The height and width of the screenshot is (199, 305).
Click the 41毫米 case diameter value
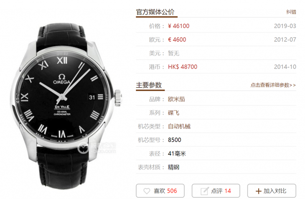(x=177, y=154)
